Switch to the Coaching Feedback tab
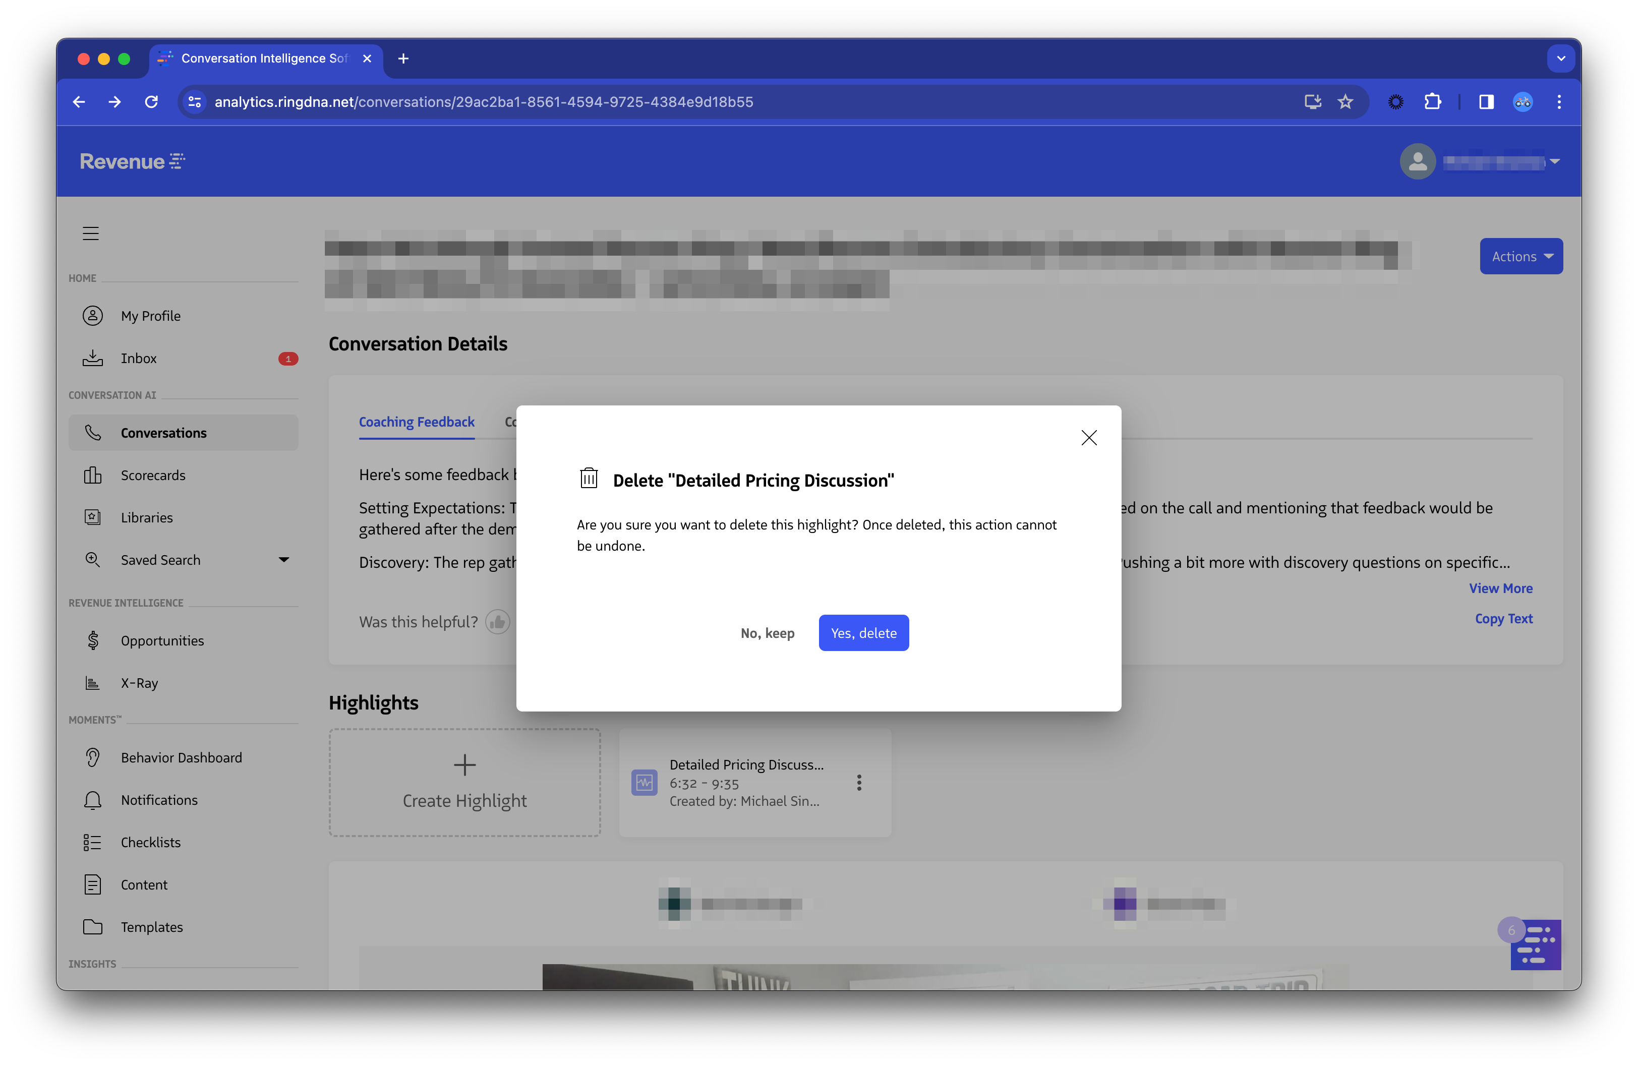 click(417, 422)
